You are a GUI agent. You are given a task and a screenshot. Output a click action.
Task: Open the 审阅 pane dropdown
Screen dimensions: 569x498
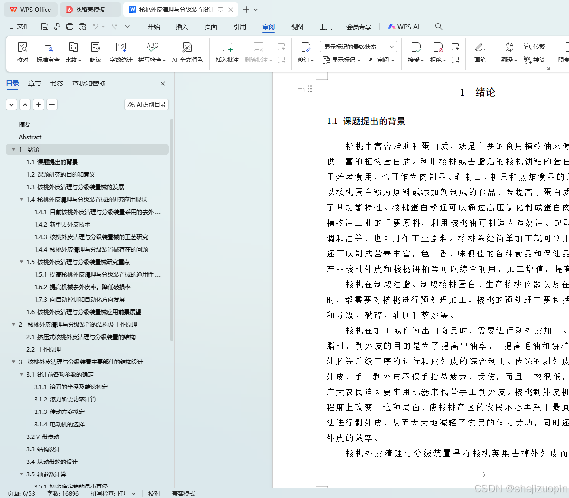(381, 60)
